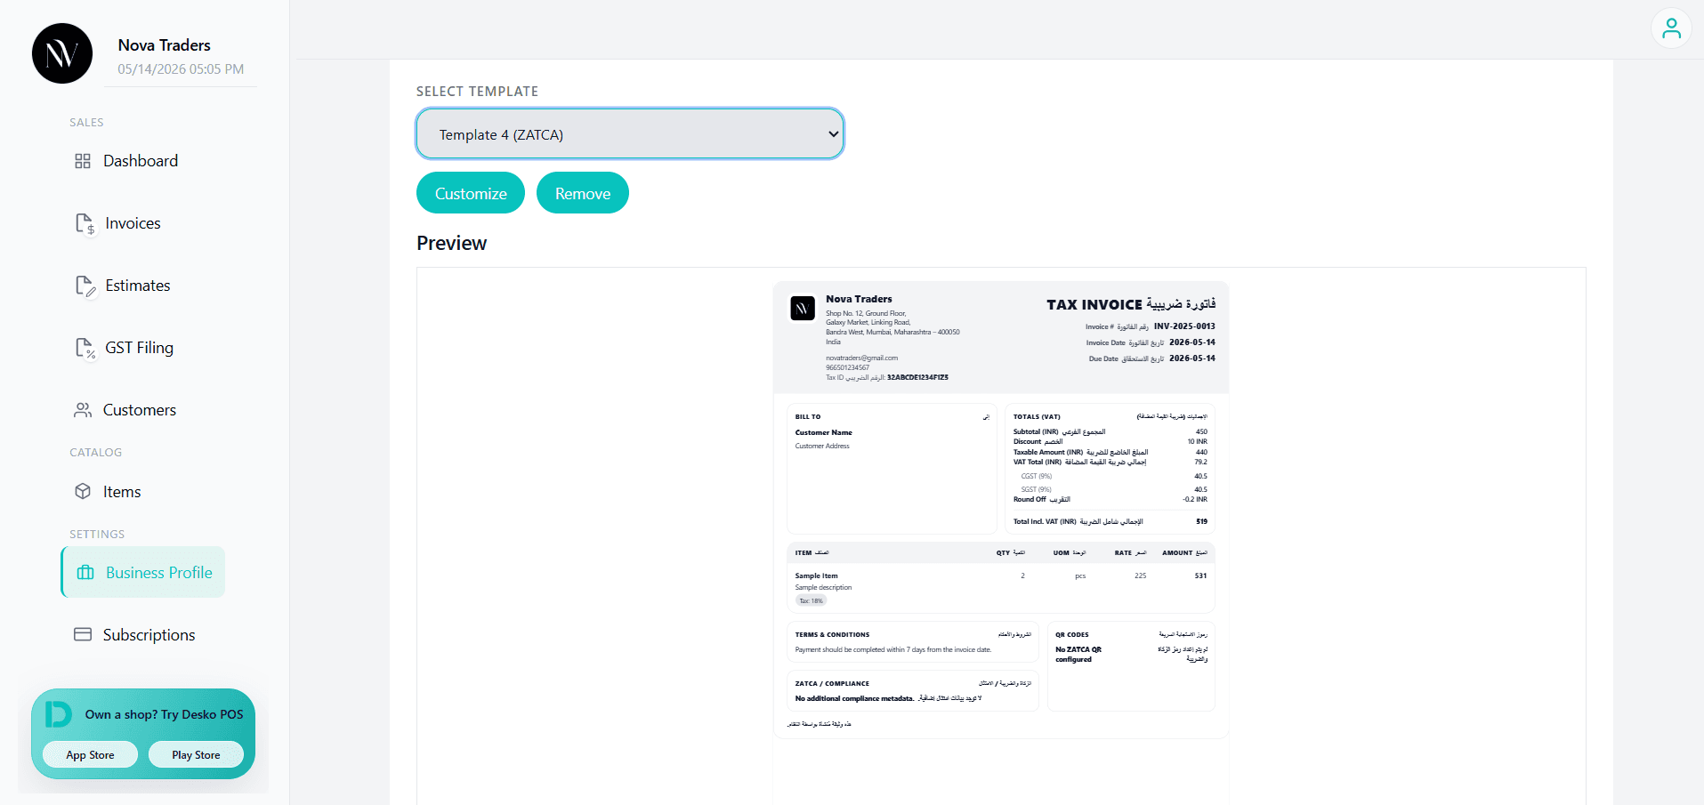Viewport: 1704px width, 805px height.
Task: Click the TERMS & CONDITIONS heading
Action: 832,635
